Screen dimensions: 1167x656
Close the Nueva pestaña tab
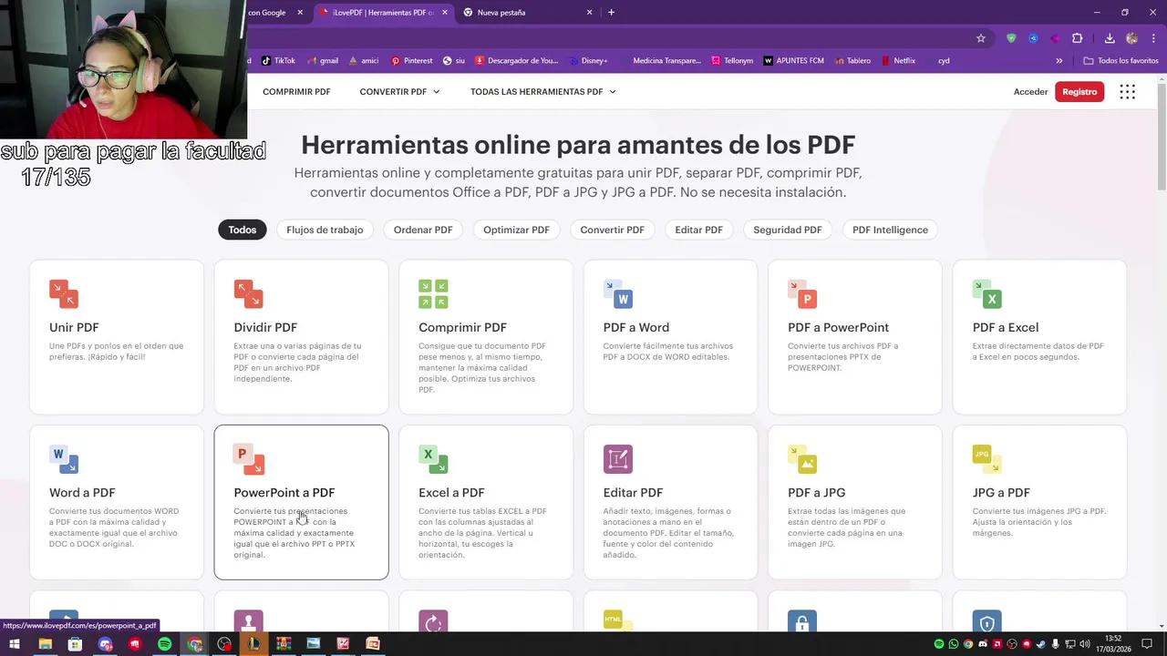pyautogui.click(x=589, y=13)
